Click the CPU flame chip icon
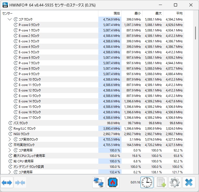Viewport: 199px width, 192px height. pyautogui.click(x=113, y=182)
